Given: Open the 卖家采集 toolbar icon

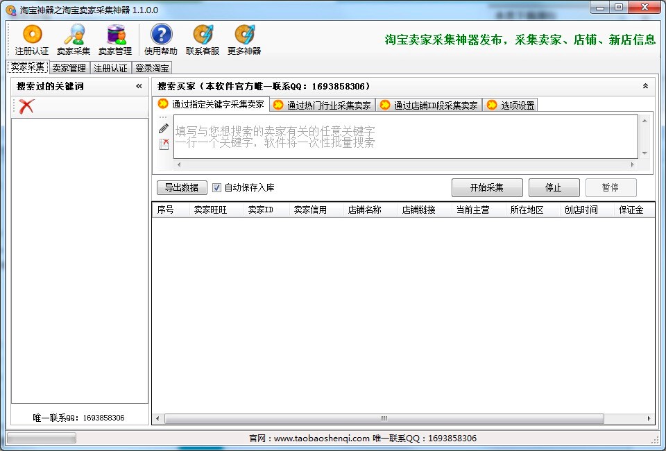Looking at the screenshot, I should (x=74, y=39).
